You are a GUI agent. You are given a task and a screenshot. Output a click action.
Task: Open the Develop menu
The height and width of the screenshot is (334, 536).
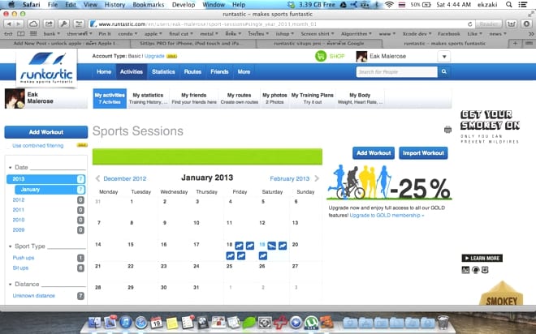click(x=184, y=4)
